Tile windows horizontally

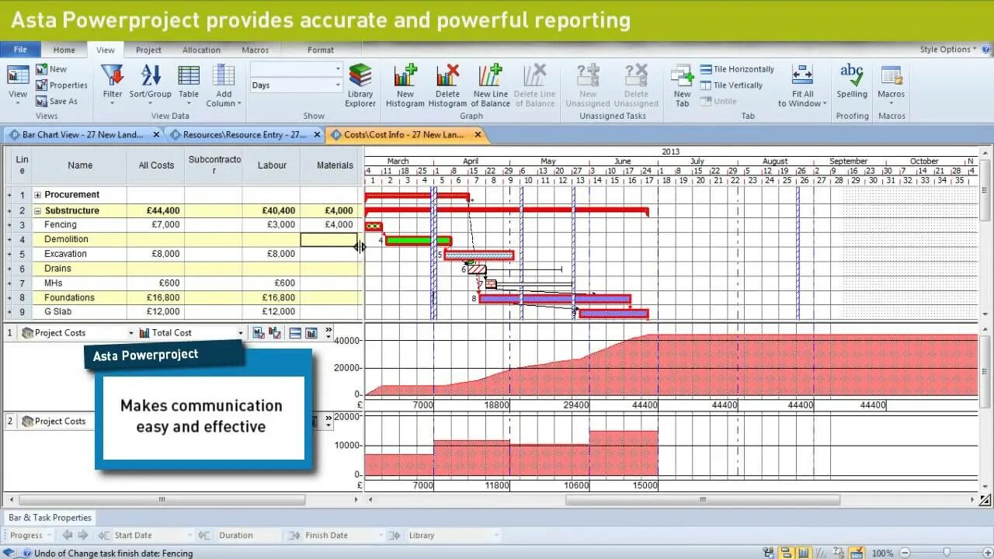(738, 69)
